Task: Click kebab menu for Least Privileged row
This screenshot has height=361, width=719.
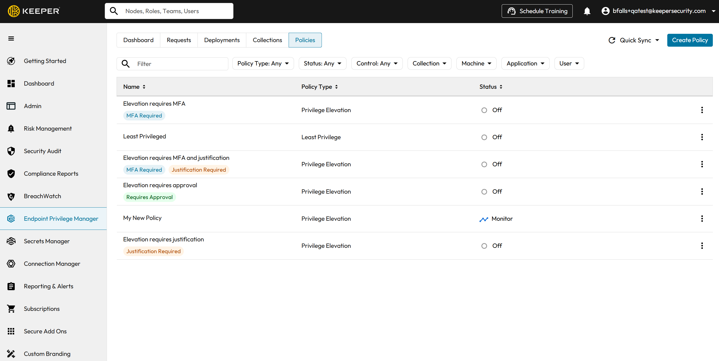Action: [x=702, y=137]
